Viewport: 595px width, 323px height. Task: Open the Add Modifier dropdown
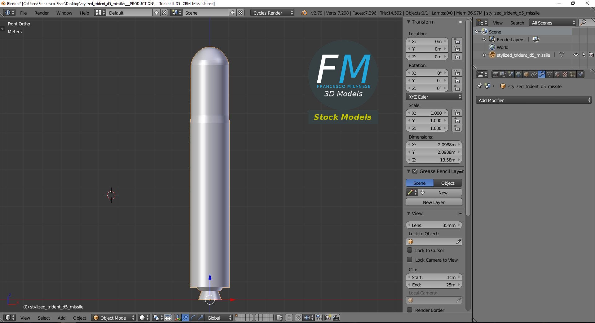click(x=534, y=100)
